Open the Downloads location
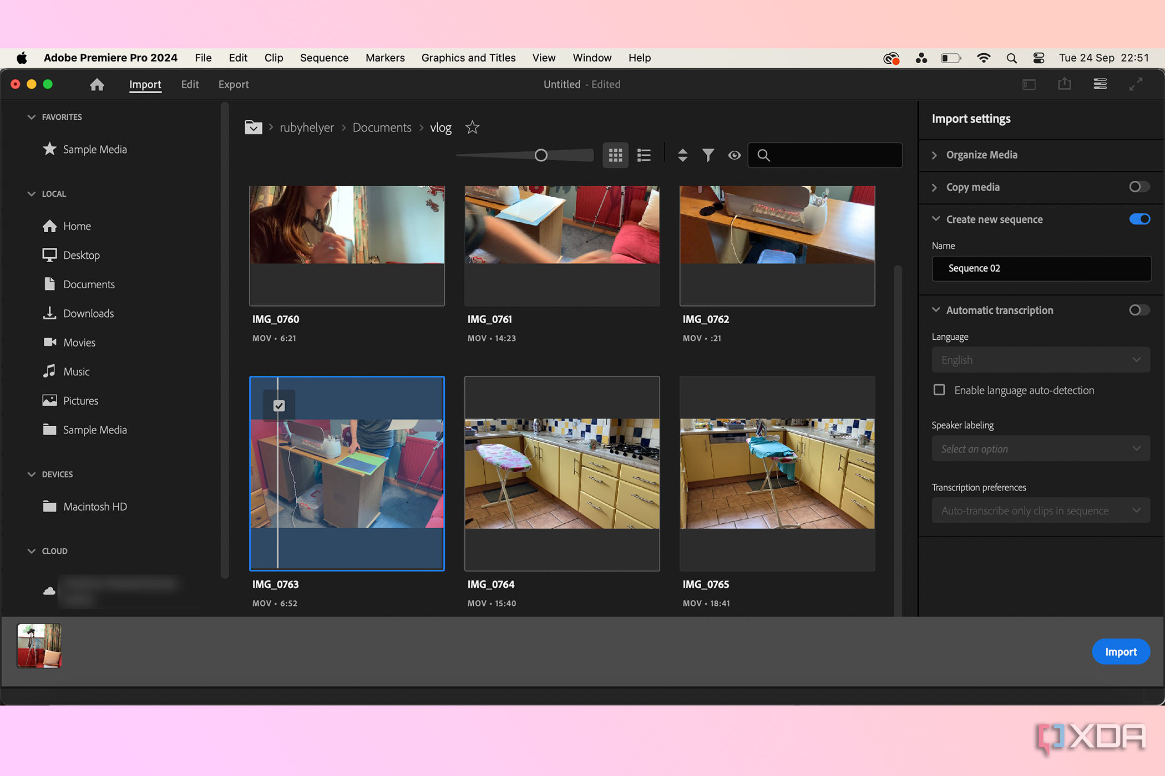This screenshot has height=776, width=1165. point(78,313)
